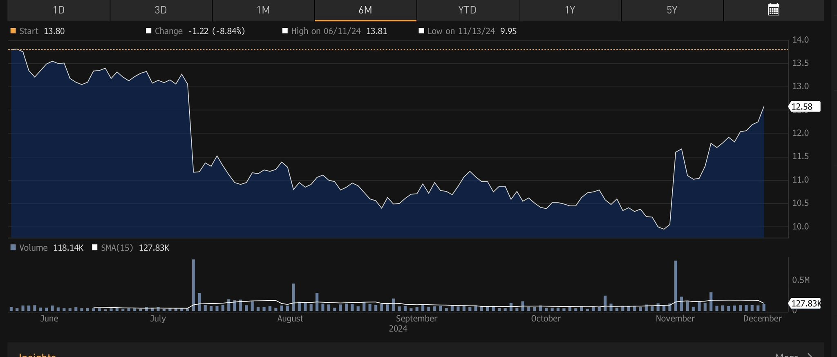Click the square marker beside High on 06/11/24

tap(285, 31)
